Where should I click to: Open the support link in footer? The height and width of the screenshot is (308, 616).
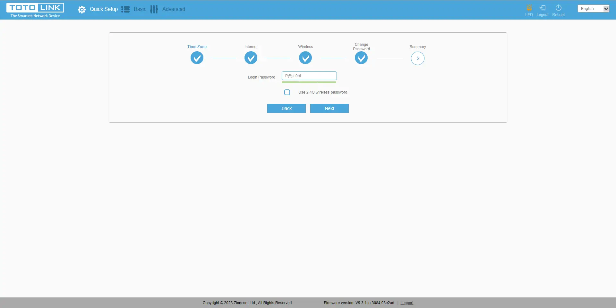pyautogui.click(x=407, y=303)
